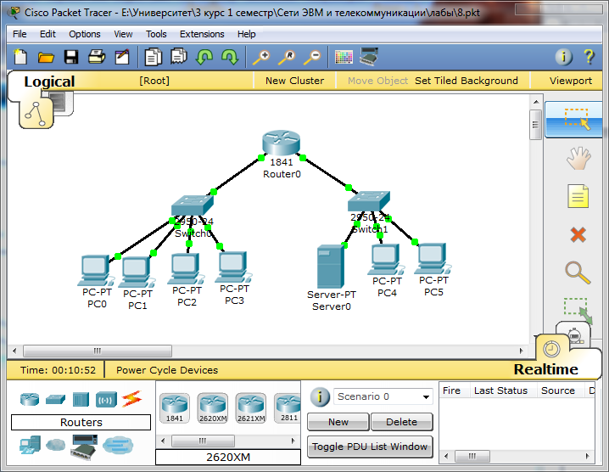Image resolution: width=609 pixels, height=472 pixels.
Task: Click the New Cluster button
Action: 294,81
